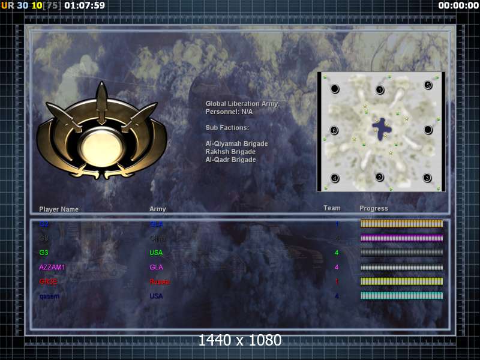Select player name GR3E
Screen dimensions: 480x360
point(49,281)
